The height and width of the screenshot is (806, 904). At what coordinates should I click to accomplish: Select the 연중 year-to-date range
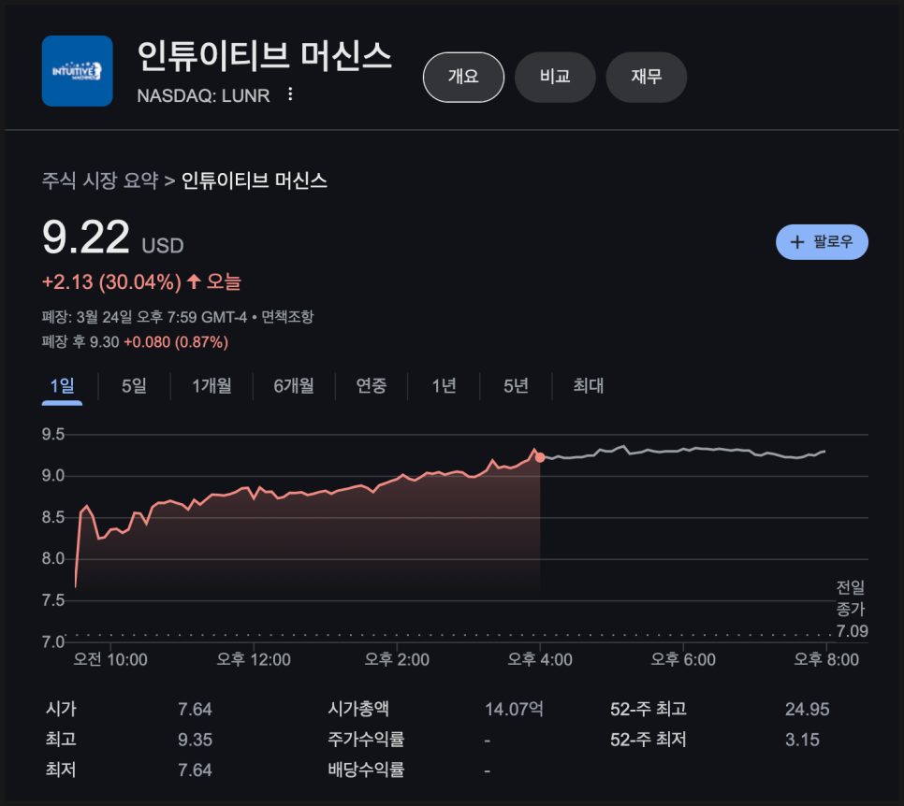coord(372,386)
